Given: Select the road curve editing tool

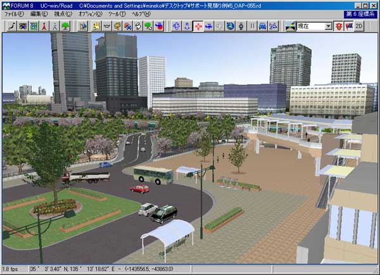Looking at the screenshot, I should (x=12, y=26).
